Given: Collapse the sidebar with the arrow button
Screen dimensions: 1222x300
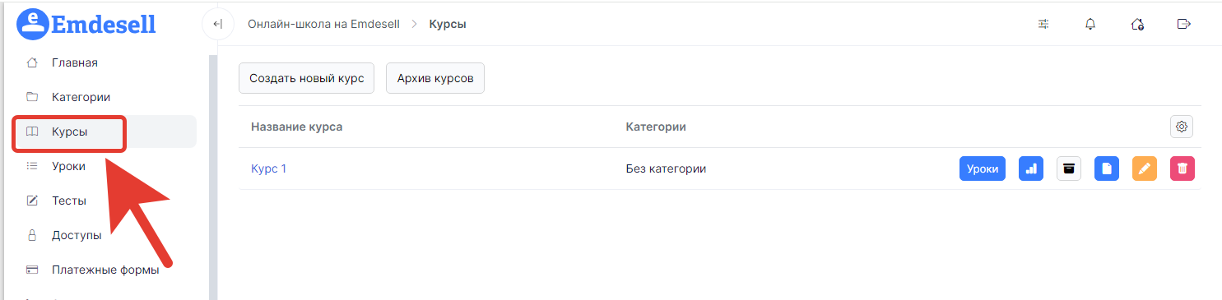Looking at the screenshot, I should pyautogui.click(x=217, y=24).
